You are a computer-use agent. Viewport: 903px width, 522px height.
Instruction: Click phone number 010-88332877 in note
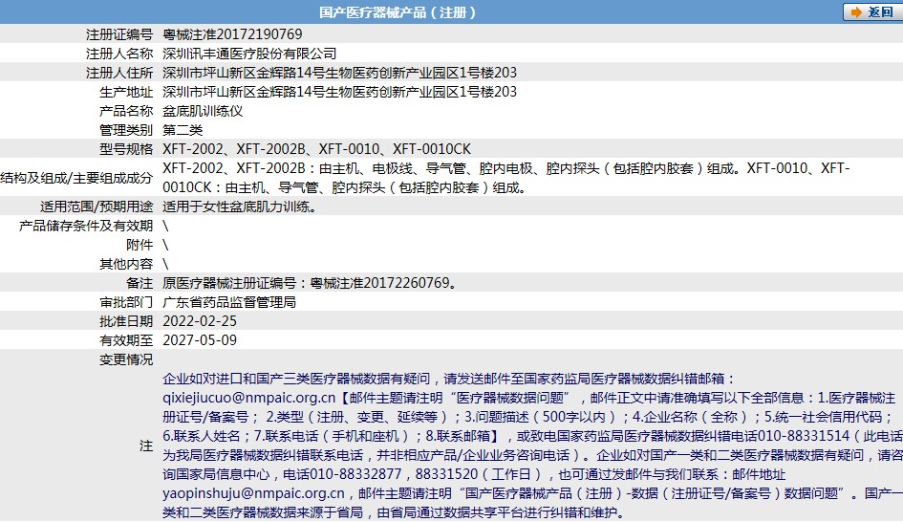tap(355, 474)
